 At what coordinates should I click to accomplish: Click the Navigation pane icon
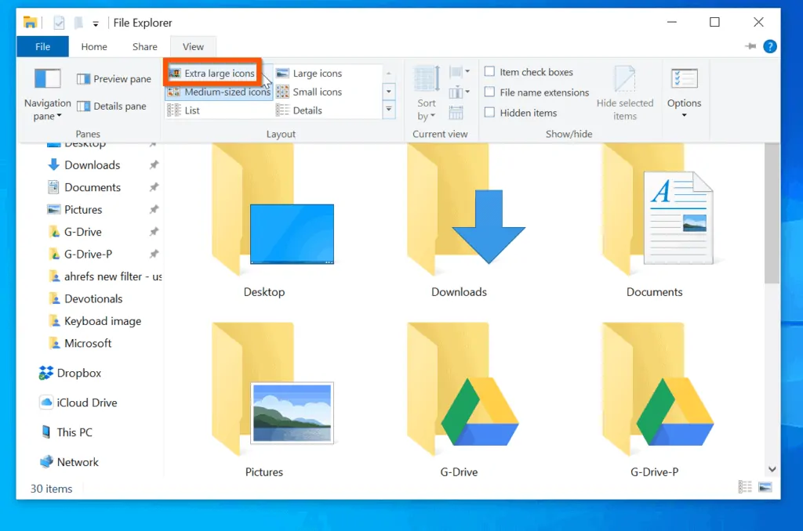coord(47,80)
